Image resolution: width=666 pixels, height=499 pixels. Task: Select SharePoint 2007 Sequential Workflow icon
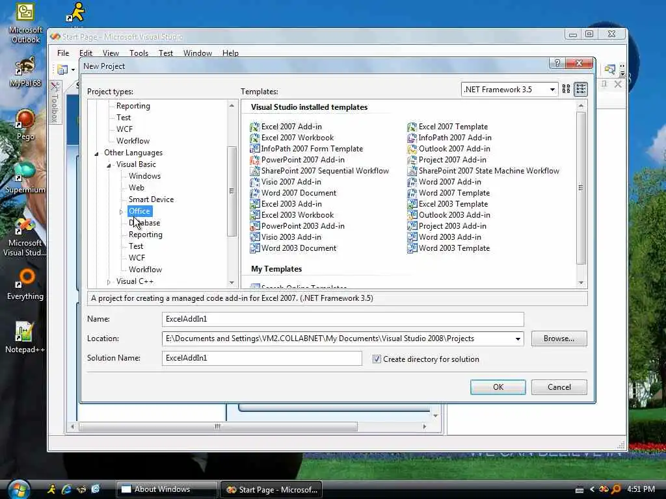[254, 171]
